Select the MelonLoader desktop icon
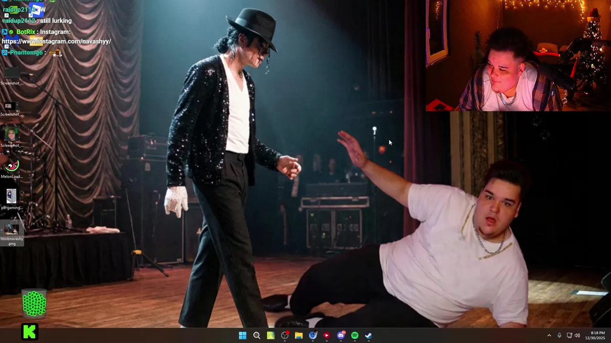Viewport: 611px width, 343px height. 11,169
